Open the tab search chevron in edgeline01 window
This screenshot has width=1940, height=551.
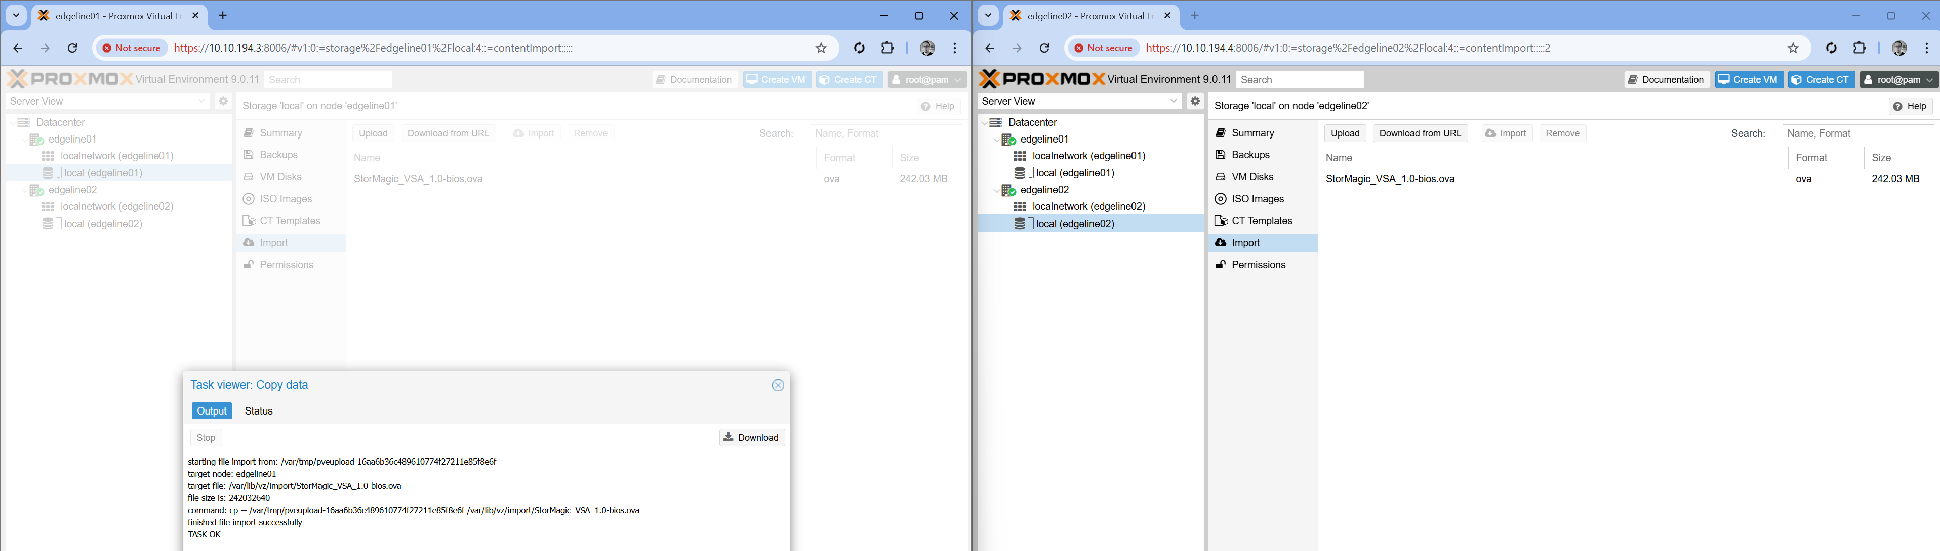16,16
